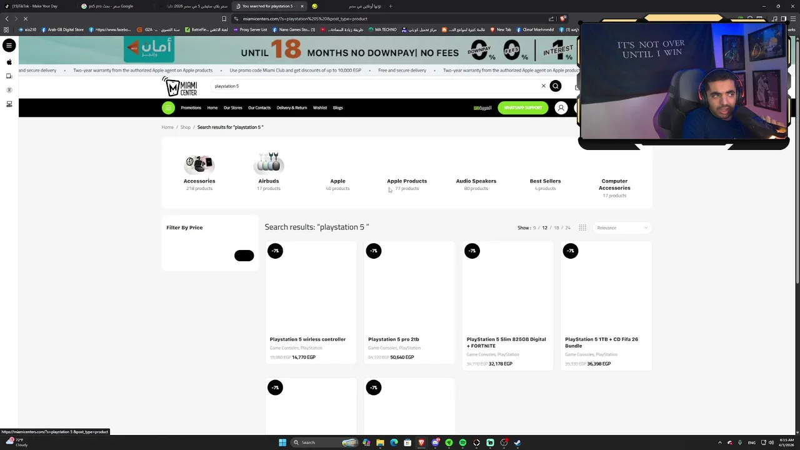This screenshot has width=800, height=450.
Task: Show 24 products per page
Action: pos(567,227)
